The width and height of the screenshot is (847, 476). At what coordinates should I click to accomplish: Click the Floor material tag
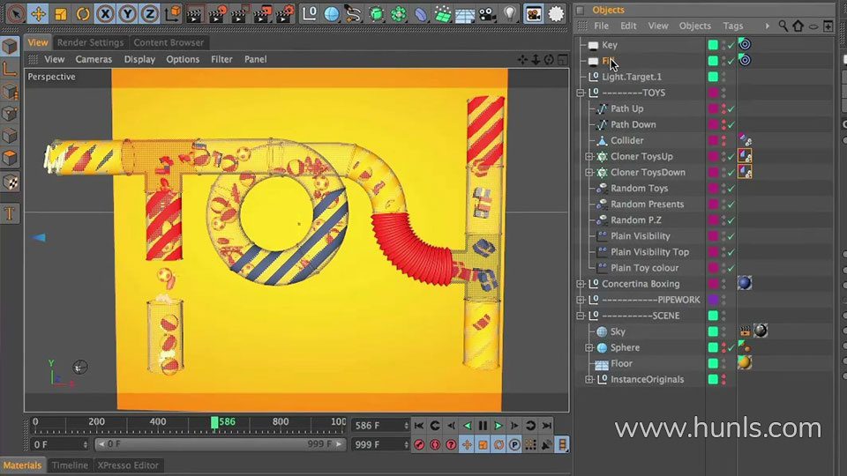[x=745, y=362]
